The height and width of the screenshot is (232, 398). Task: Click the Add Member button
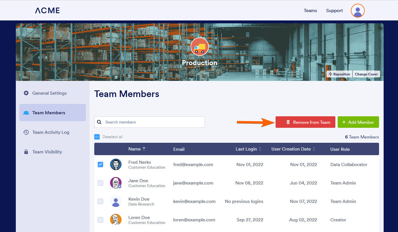pos(358,122)
